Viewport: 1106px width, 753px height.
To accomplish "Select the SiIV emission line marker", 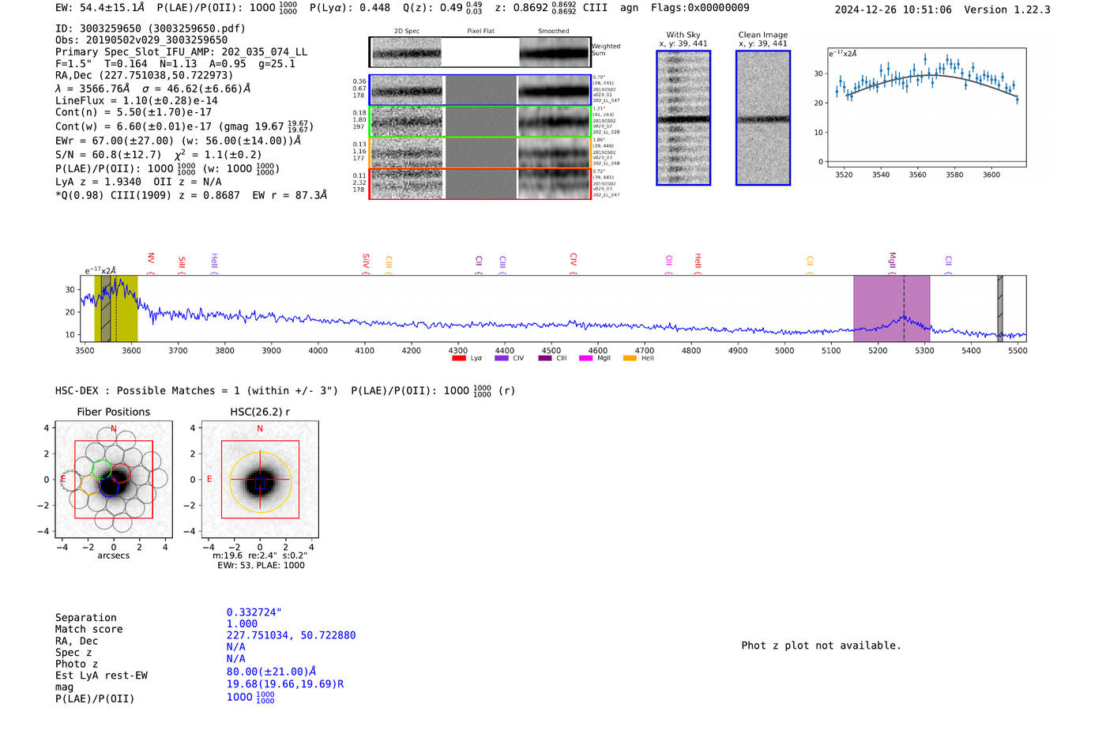I will tap(366, 263).
